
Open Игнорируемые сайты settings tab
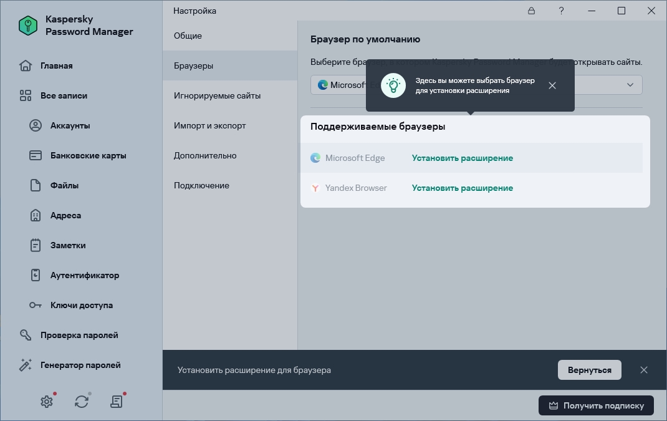229,95
